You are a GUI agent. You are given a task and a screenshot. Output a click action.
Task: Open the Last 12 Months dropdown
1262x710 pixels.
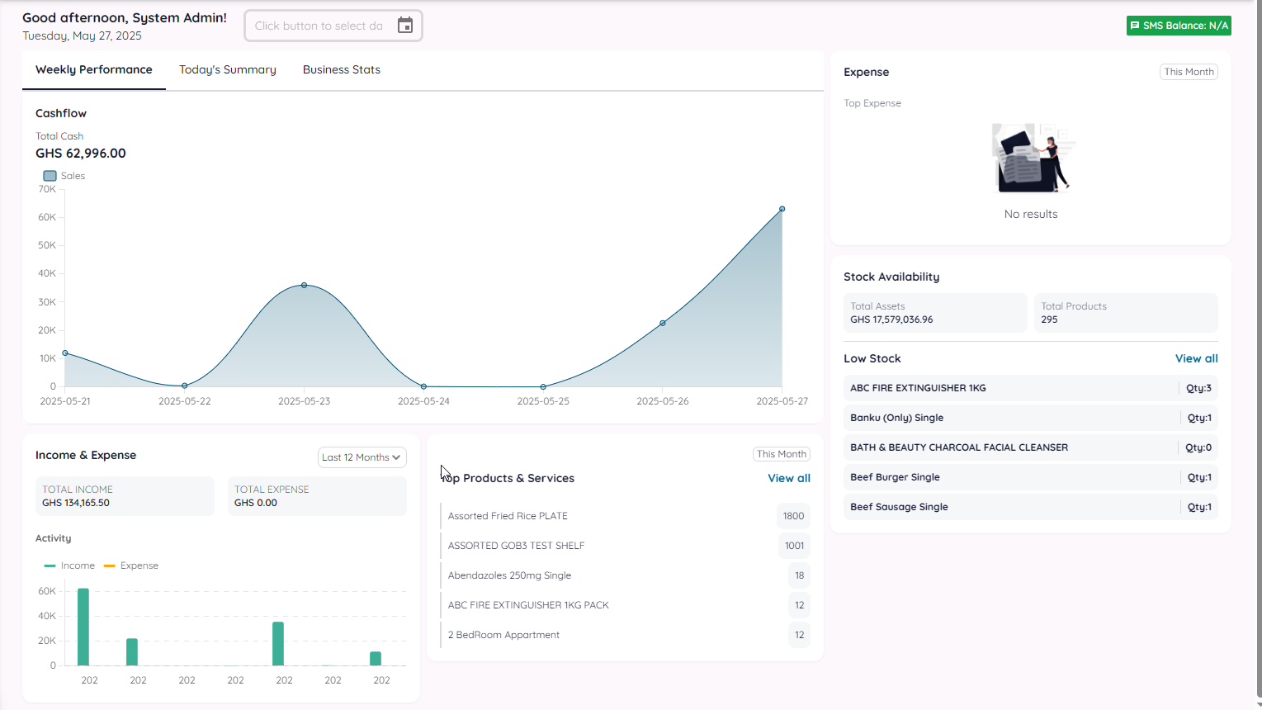coord(362,457)
